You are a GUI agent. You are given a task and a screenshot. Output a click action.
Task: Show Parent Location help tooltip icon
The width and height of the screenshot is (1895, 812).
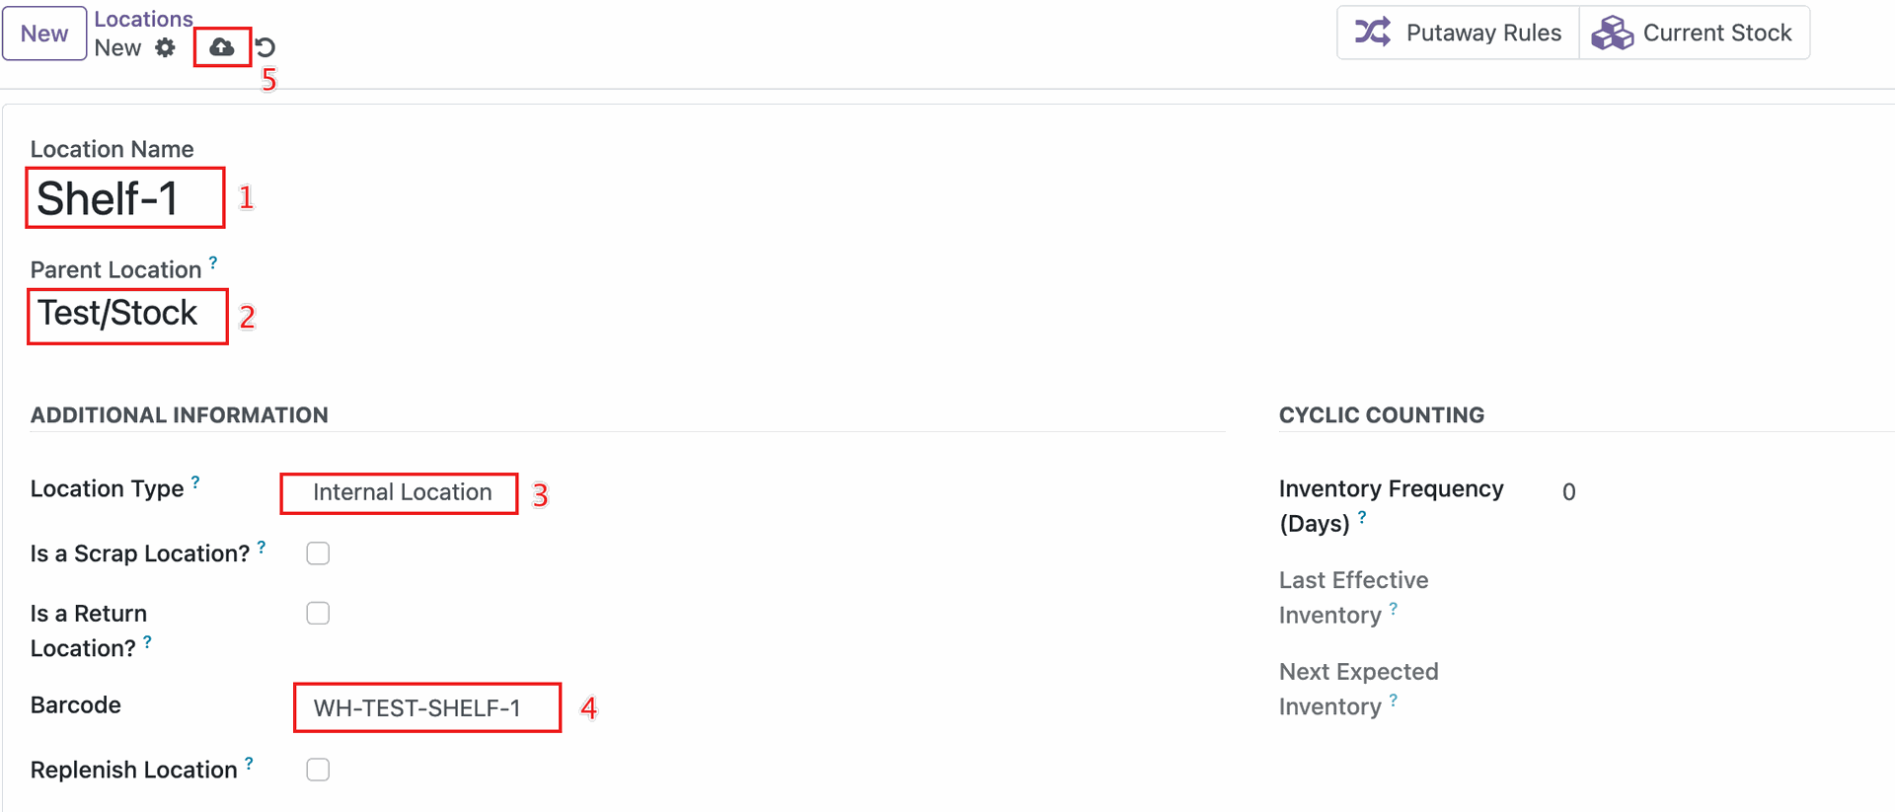tap(213, 262)
